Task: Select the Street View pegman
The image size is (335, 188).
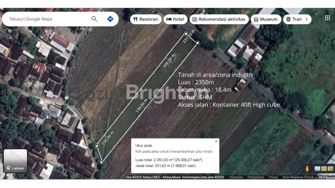Action: [x=307, y=169]
